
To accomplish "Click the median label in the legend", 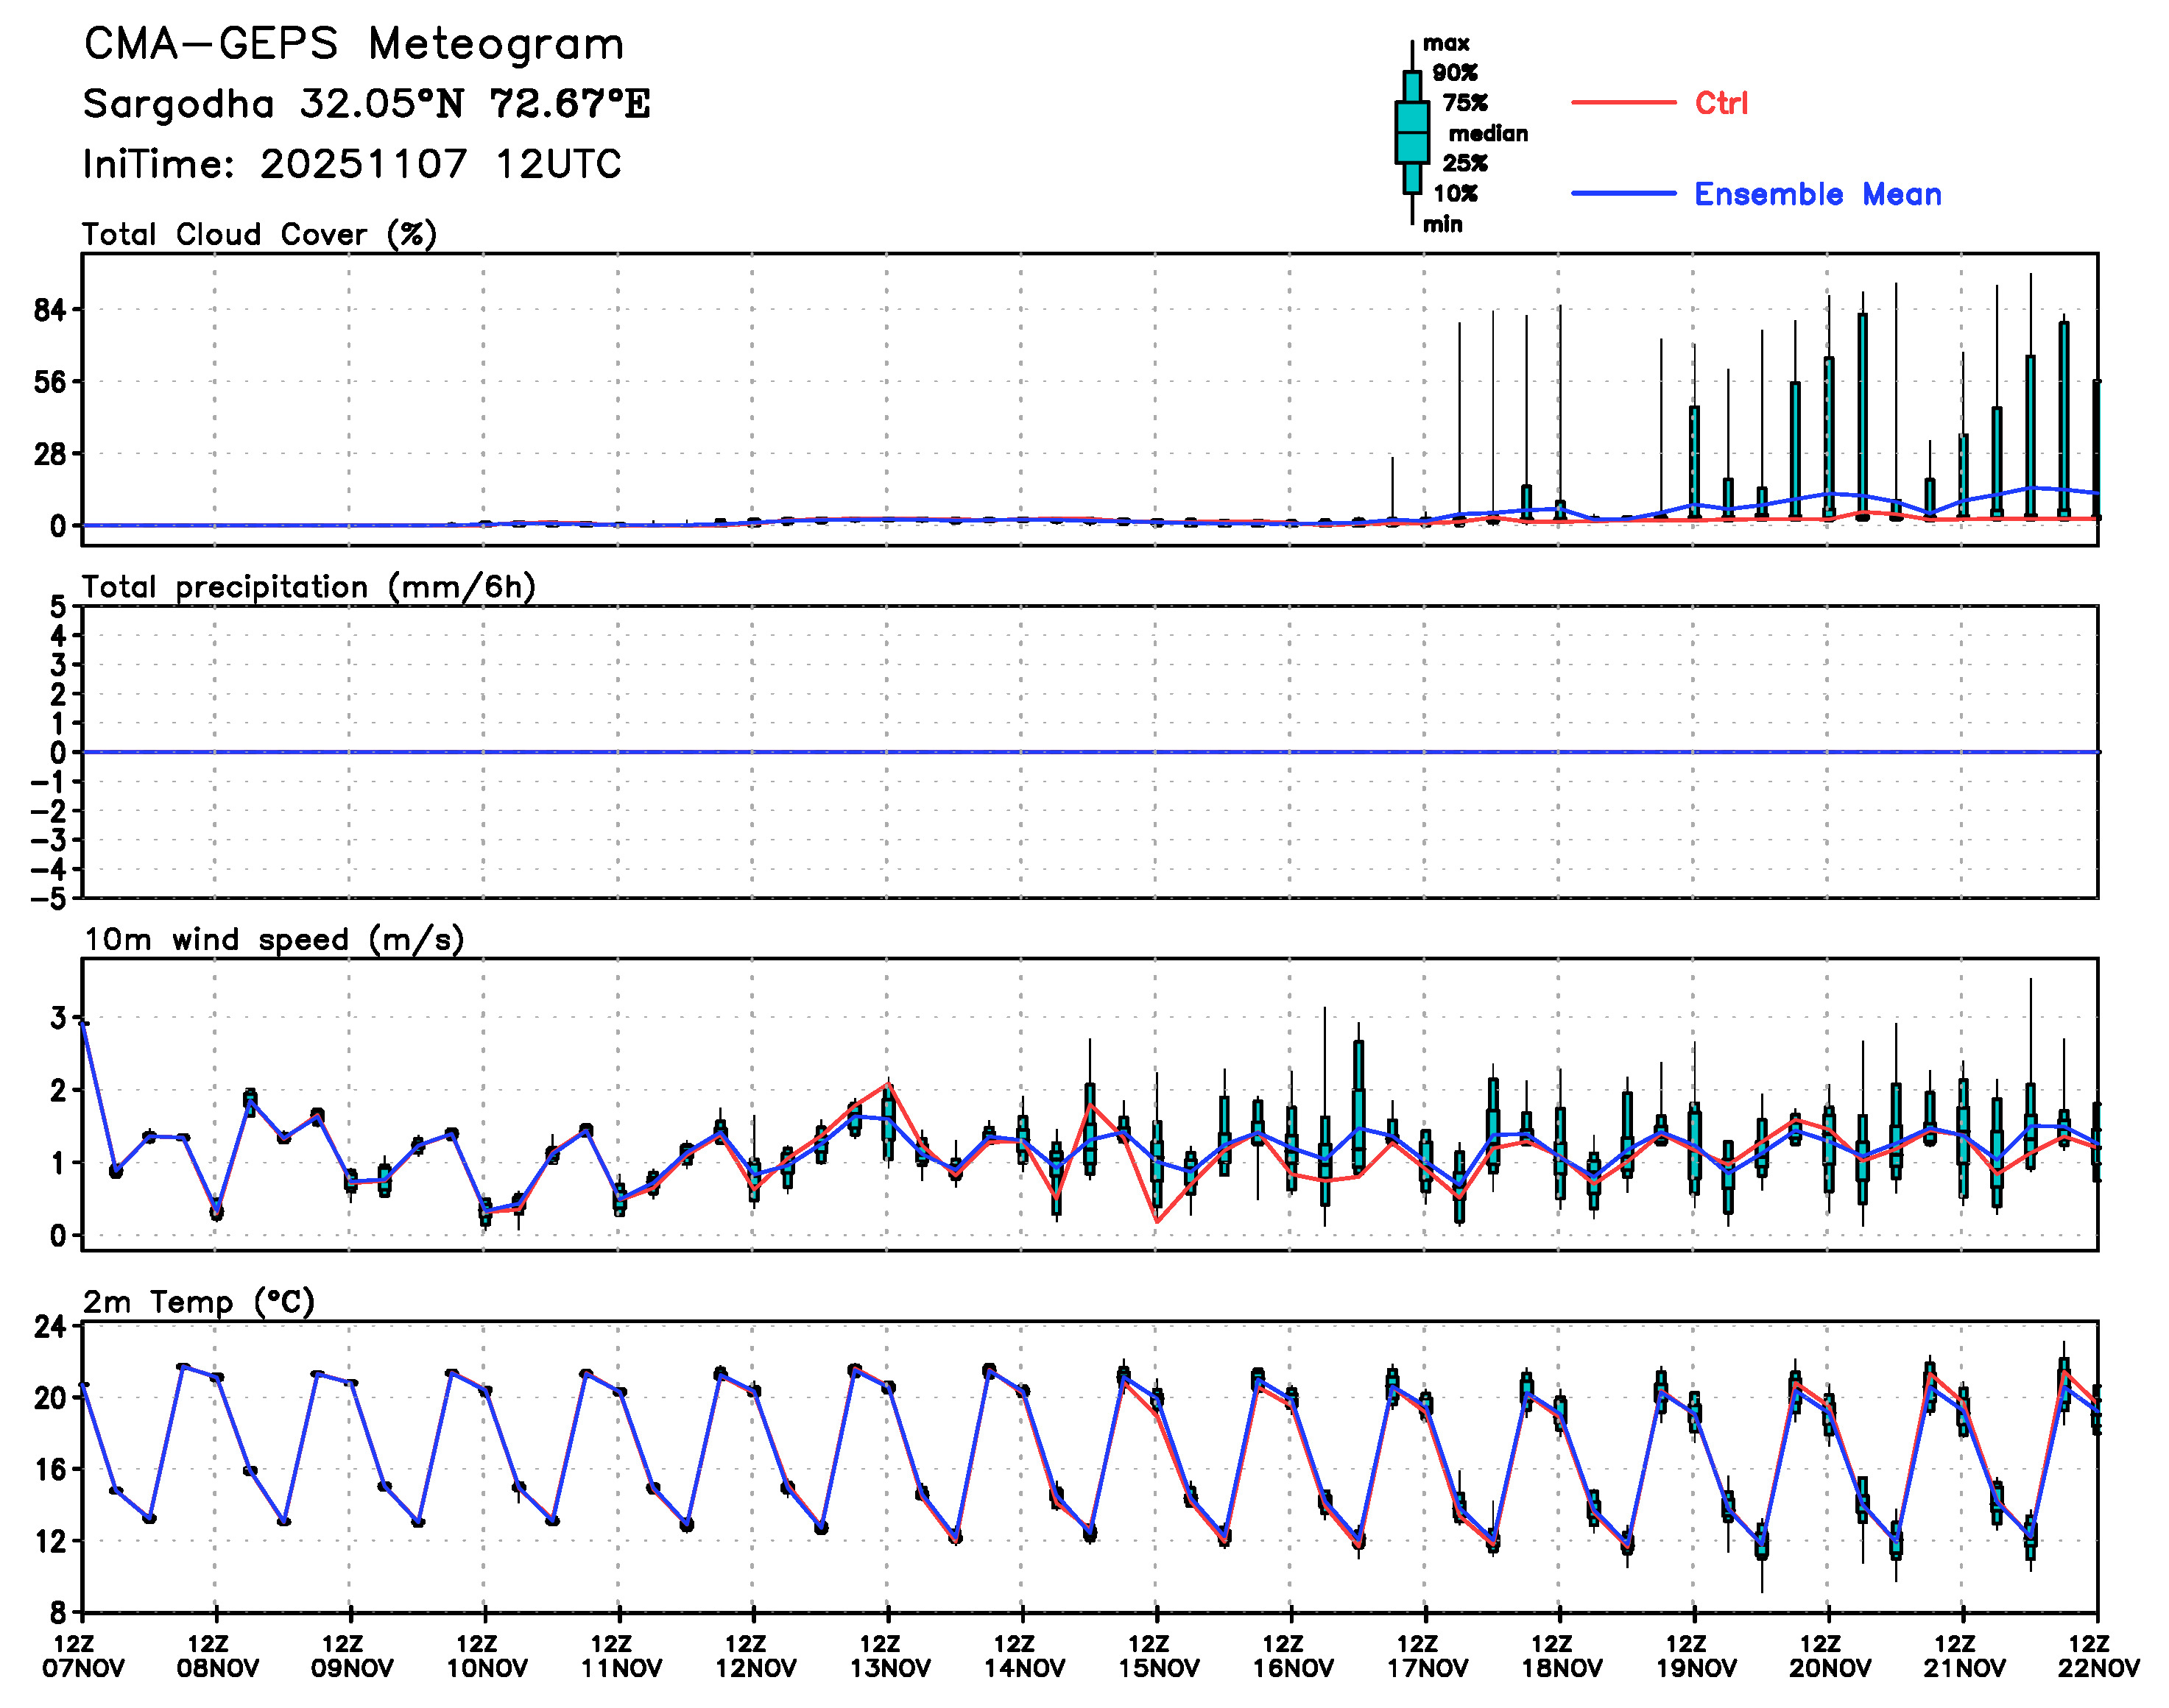I will pos(1488,133).
